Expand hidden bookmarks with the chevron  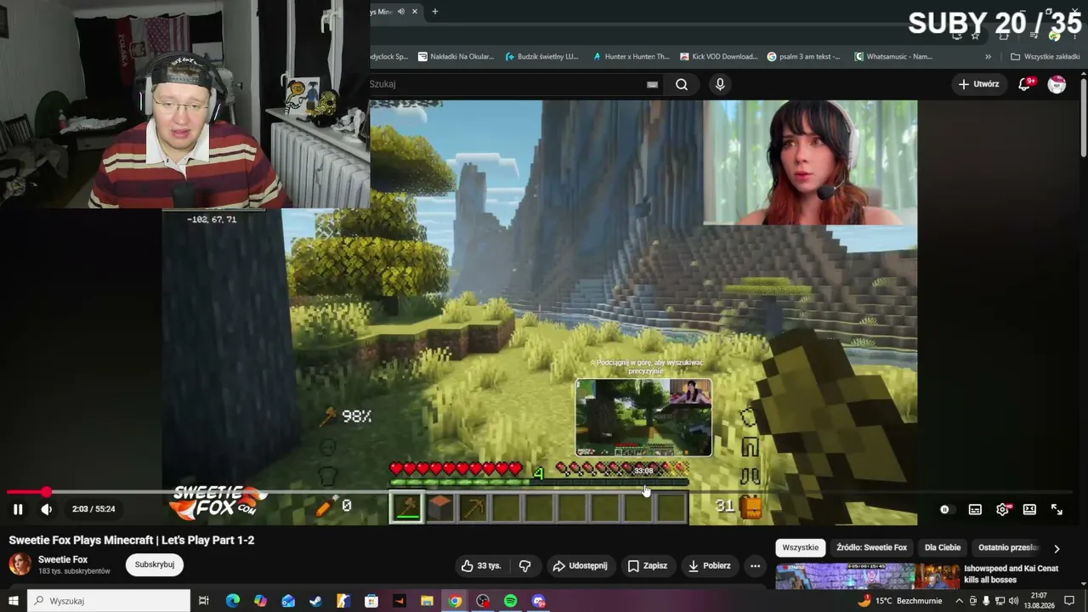pyautogui.click(x=988, y=57)
